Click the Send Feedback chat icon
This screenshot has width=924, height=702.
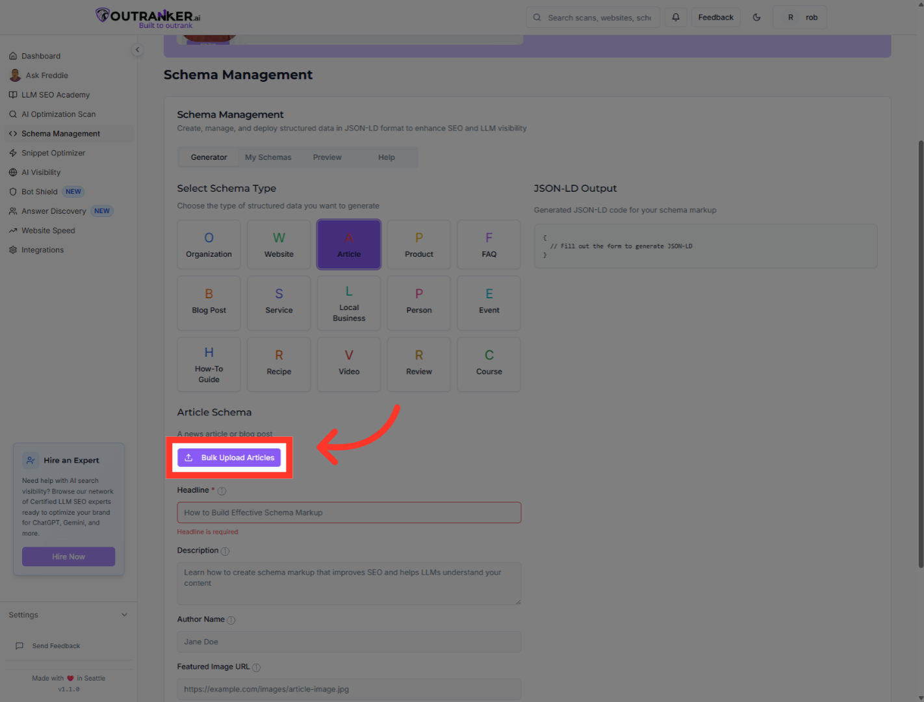coord(19,646)
